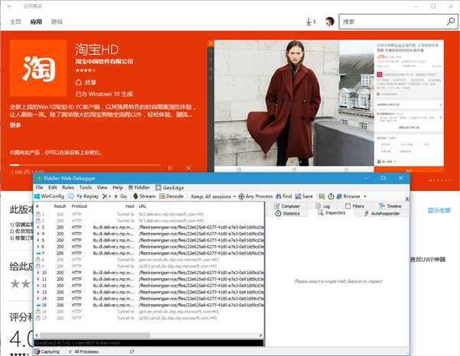This screenshot has width=460, height=356.
Task: Click the 显示全部 link in Store
Action: click(x=439, y=210)
